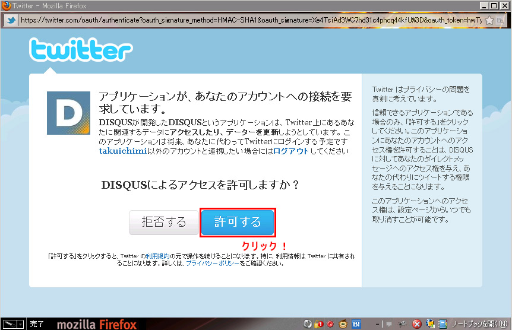This screenshot has width=512, height=330.
Task: Click the globe with download arrow icon
Action: (430, 324)
